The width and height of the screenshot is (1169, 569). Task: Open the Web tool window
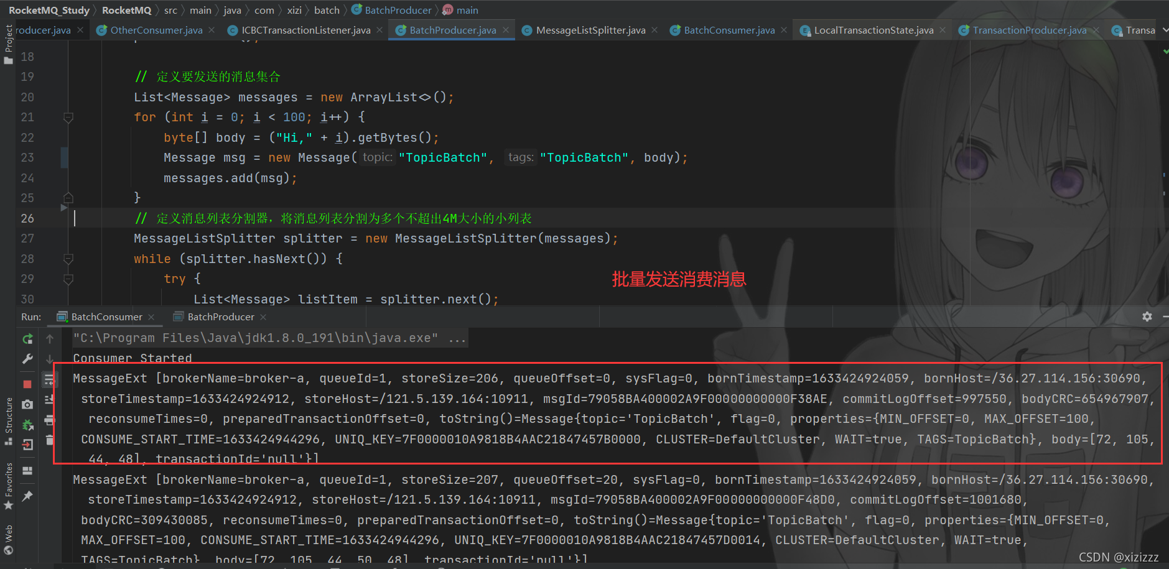coord(8,539)
